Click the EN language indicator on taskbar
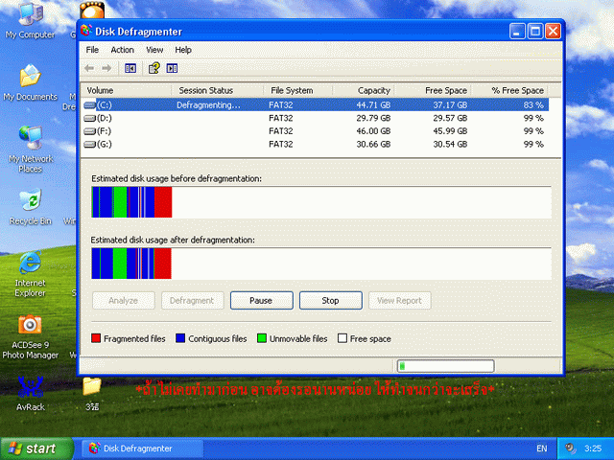Viewport: 614px width, 460px height. [541, 448]
